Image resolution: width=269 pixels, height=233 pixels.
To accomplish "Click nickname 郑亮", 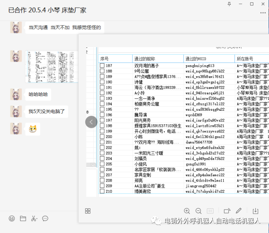I will click(139, 180).
